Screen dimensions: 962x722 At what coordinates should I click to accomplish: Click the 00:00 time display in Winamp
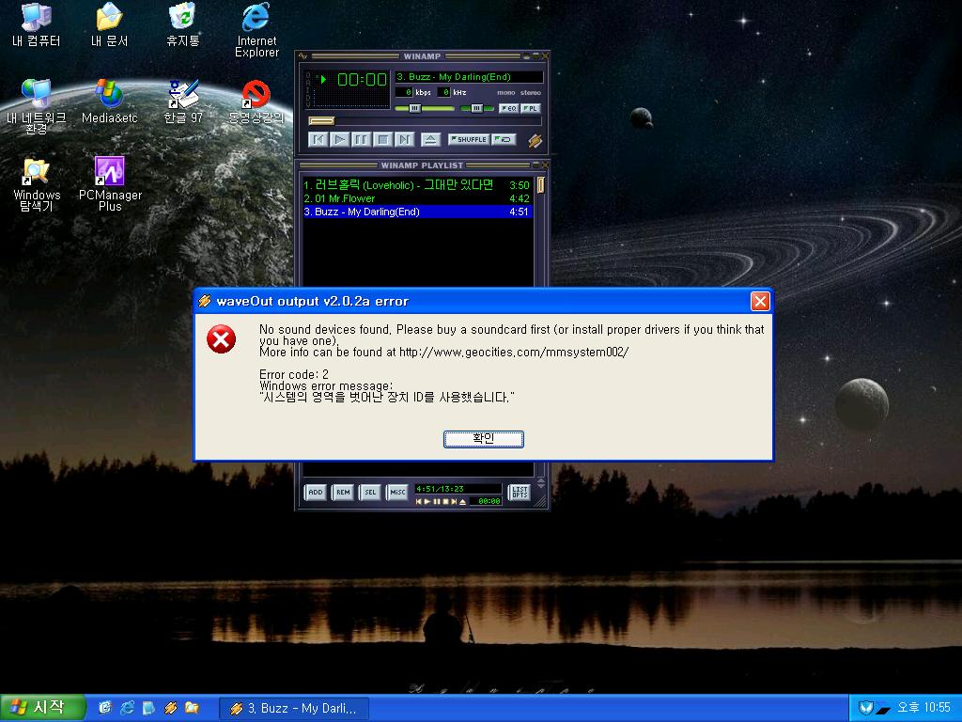362,79
